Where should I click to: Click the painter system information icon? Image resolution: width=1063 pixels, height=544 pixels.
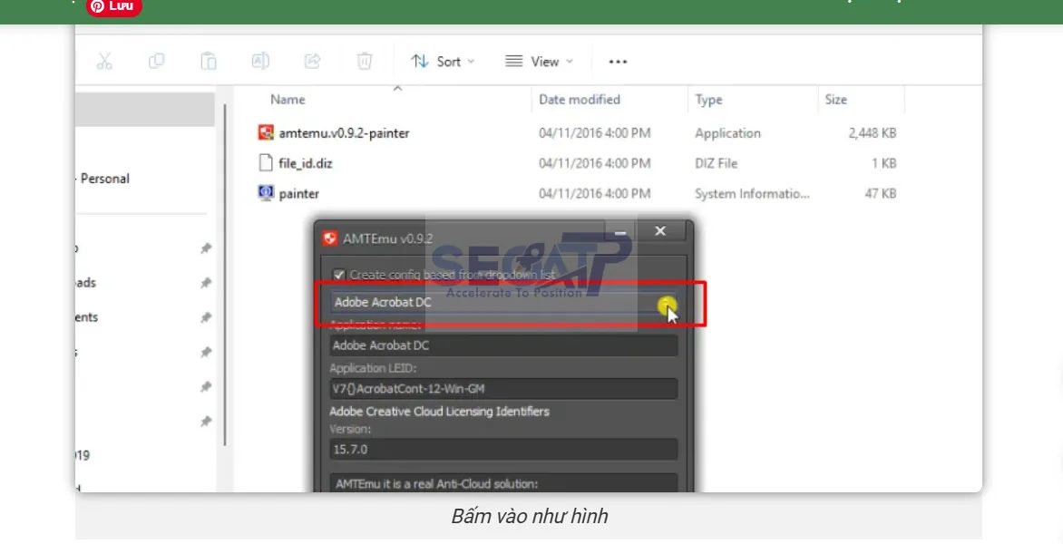(266, 192)
